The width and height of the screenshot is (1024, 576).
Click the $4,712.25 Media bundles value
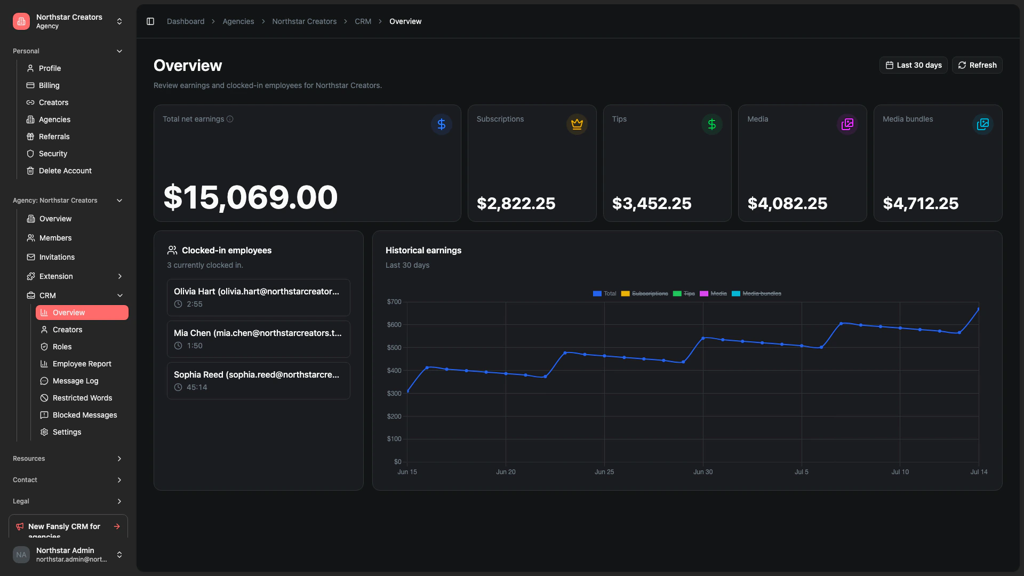(921, 203)
